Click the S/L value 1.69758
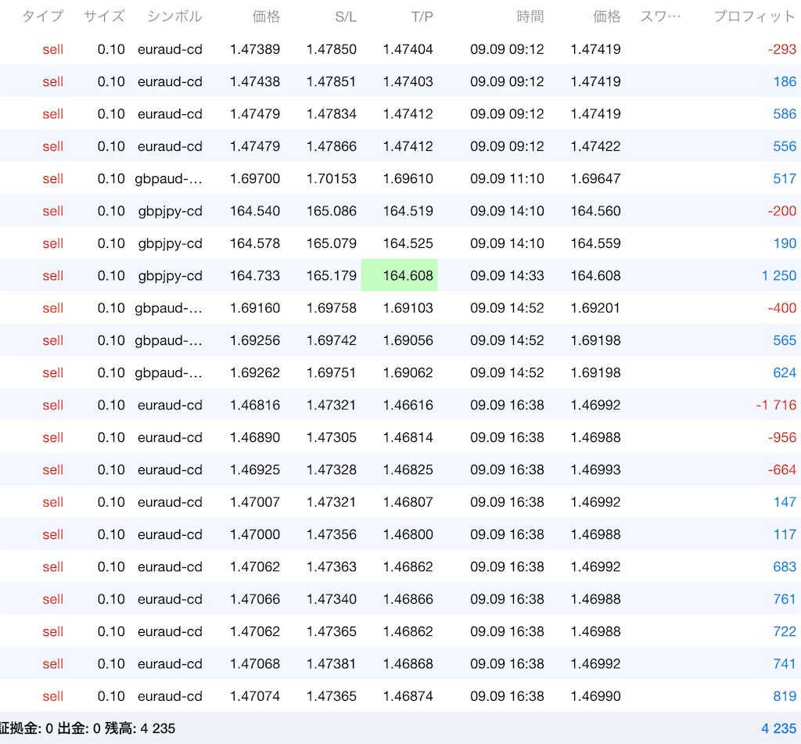 pyautogui.click(x=332, y=307)
